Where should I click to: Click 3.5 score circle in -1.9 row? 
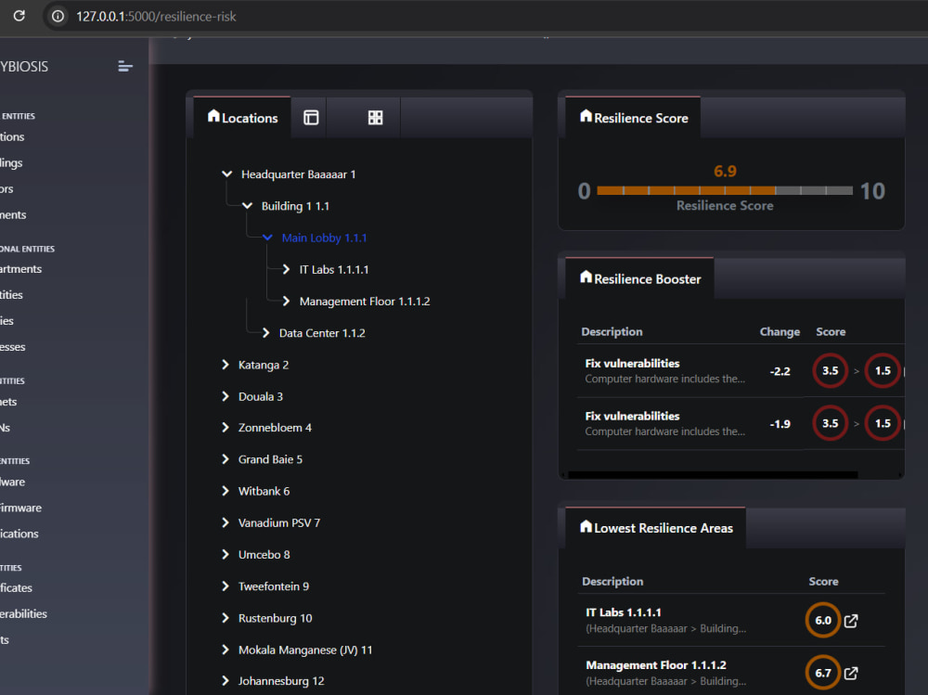coord(830,423)
